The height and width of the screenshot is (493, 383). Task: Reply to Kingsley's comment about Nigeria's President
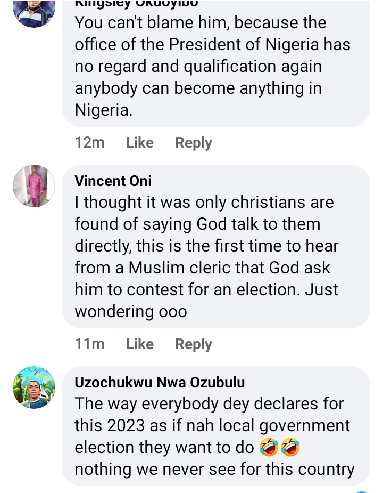[194, 143]
